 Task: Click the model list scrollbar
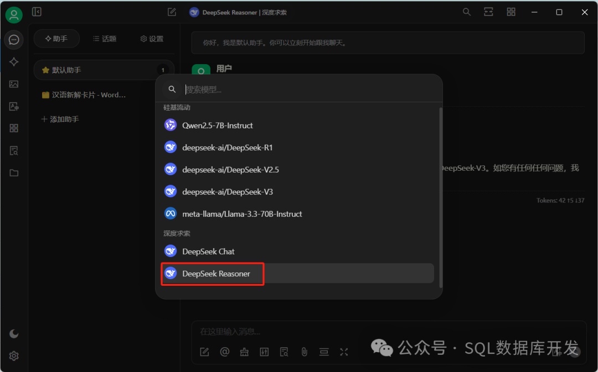pyautogui.click(x=441, y=197)
